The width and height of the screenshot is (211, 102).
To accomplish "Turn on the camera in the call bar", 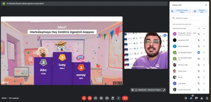I will (x=90, y=98).
